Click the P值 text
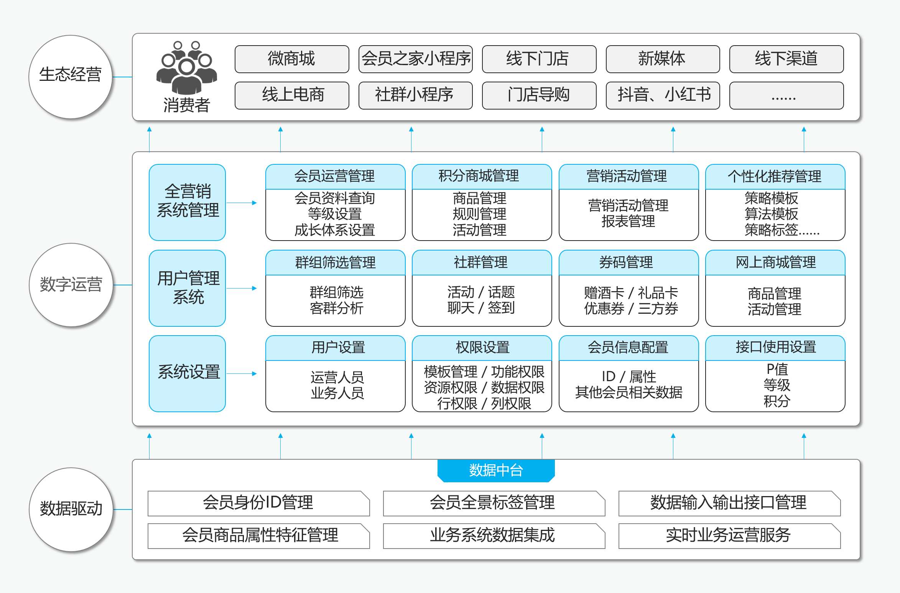 (x=777, y=369)
